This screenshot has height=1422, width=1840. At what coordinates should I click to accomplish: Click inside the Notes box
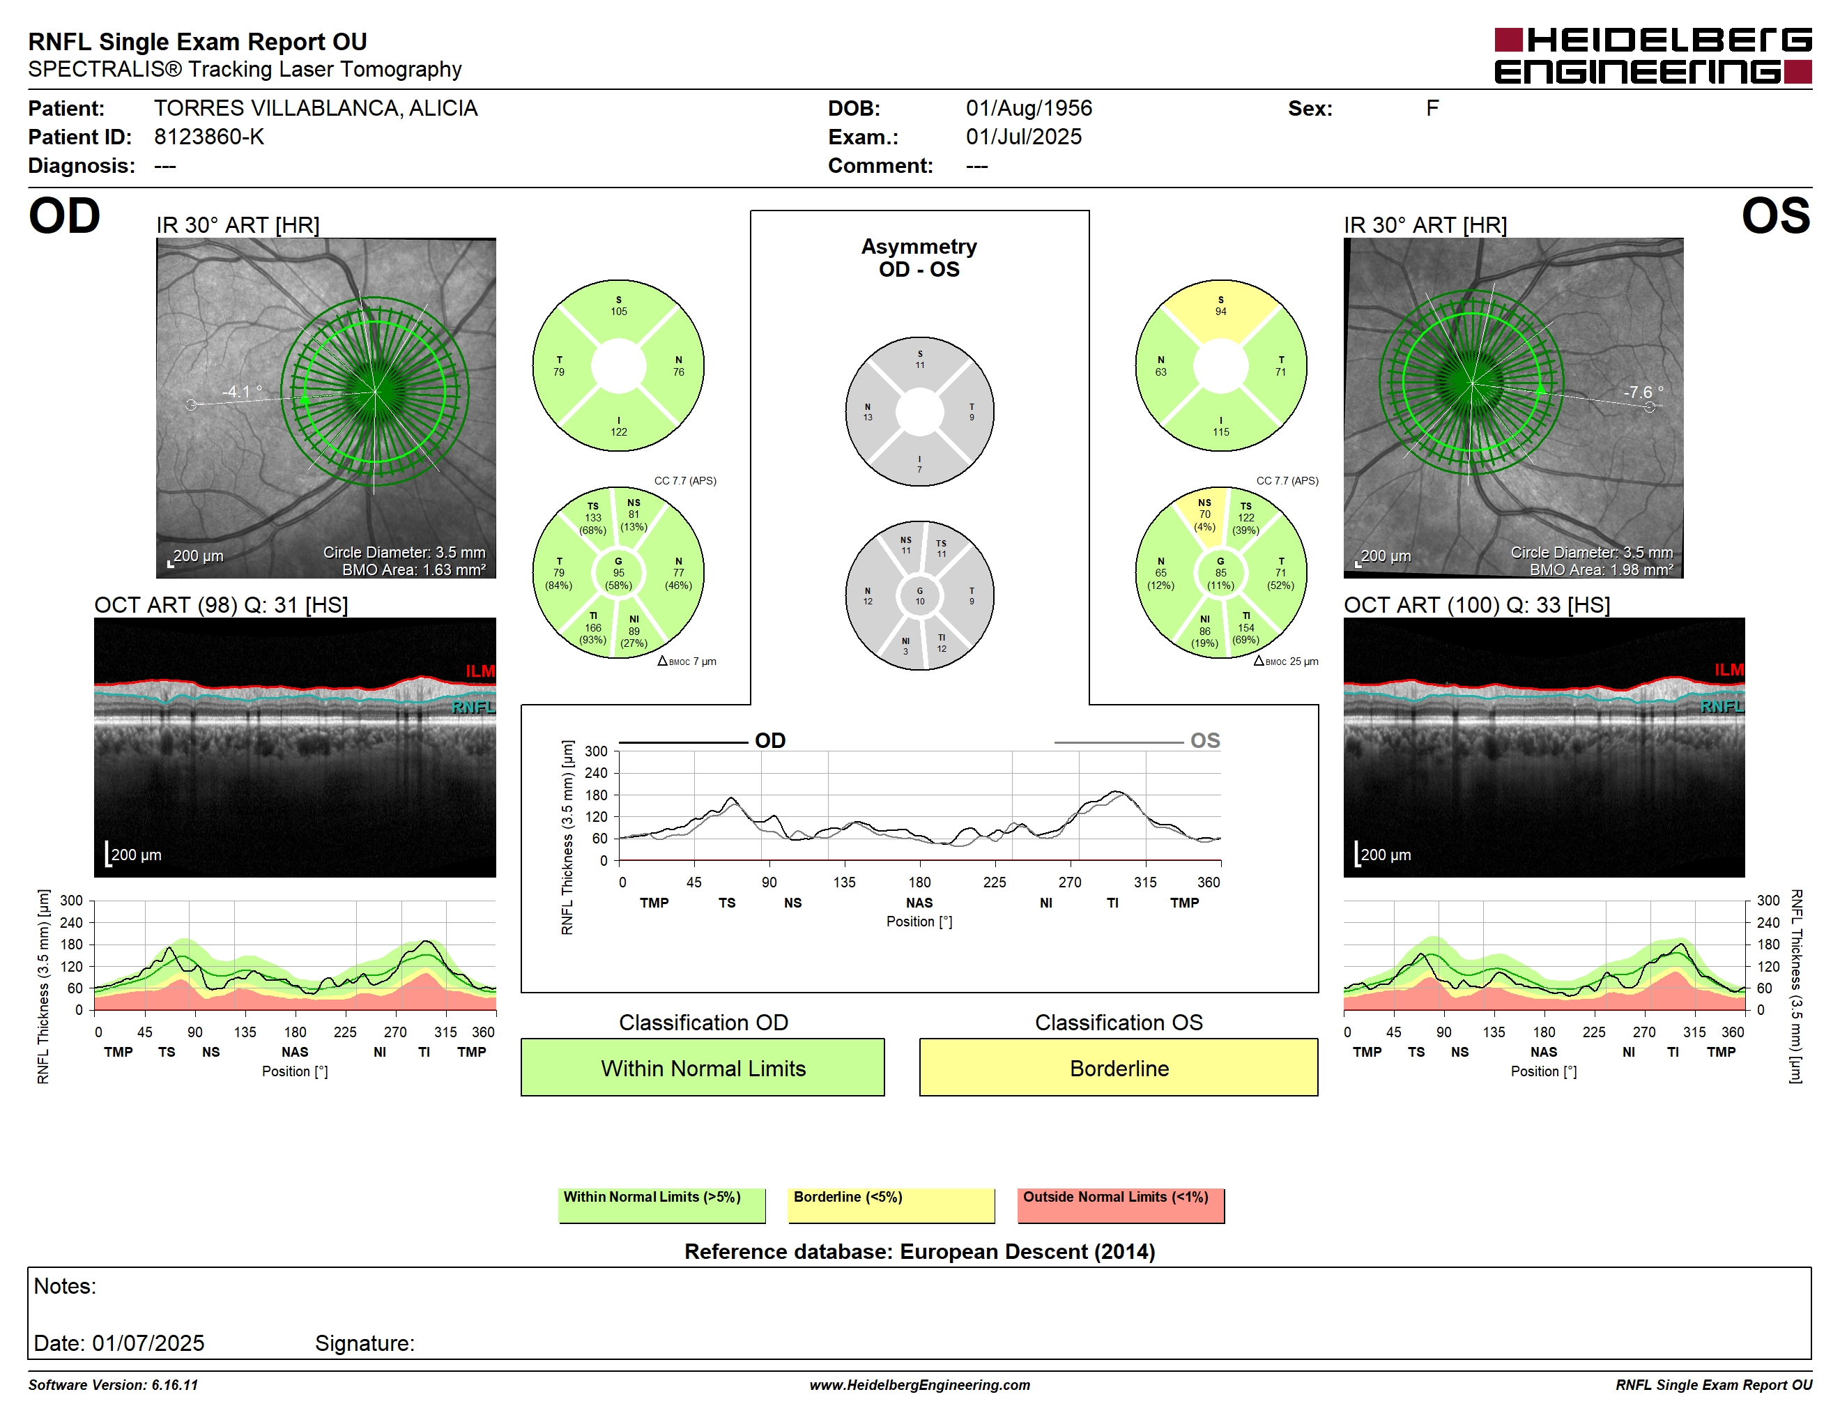[919, 1313]
